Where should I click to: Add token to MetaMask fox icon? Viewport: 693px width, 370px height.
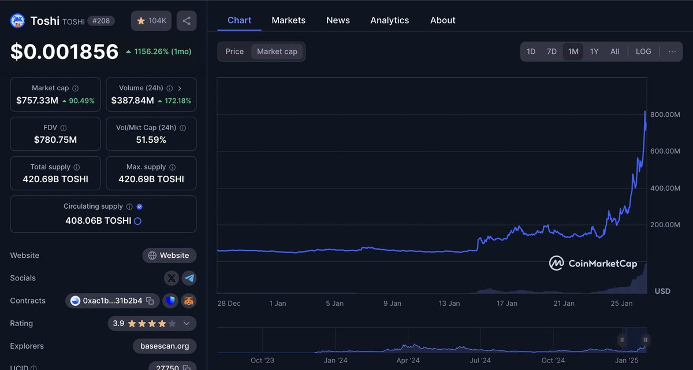(189, 301)
